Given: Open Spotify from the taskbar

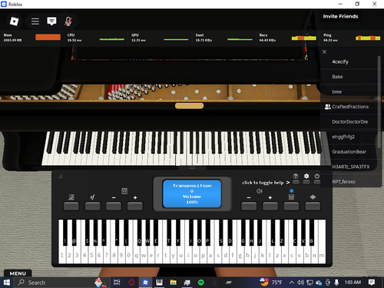Looking at the screenshot, I should point(201,283).
